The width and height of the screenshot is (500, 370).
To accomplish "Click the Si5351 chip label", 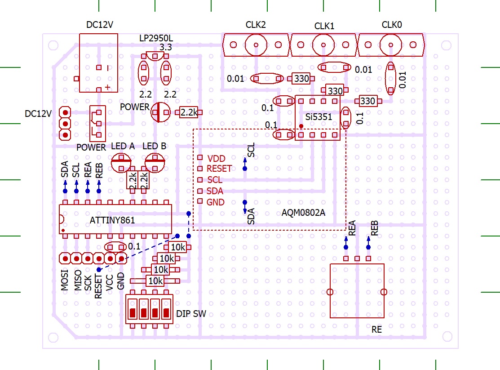I will click(319, 117).
